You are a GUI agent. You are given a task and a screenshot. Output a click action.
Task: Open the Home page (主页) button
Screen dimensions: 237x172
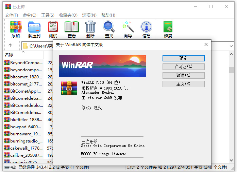pyautogui.click(x=183, y=84)
